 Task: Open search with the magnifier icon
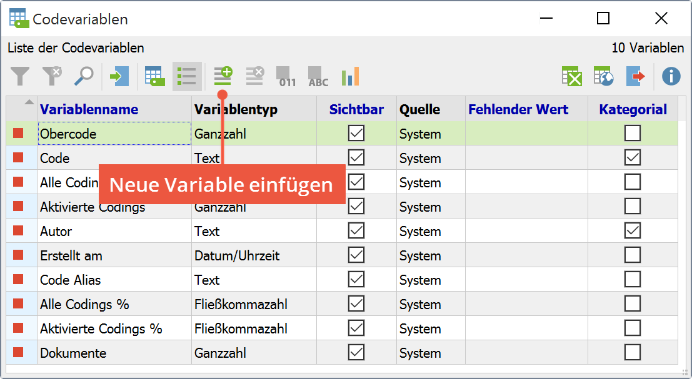point(84,76)
